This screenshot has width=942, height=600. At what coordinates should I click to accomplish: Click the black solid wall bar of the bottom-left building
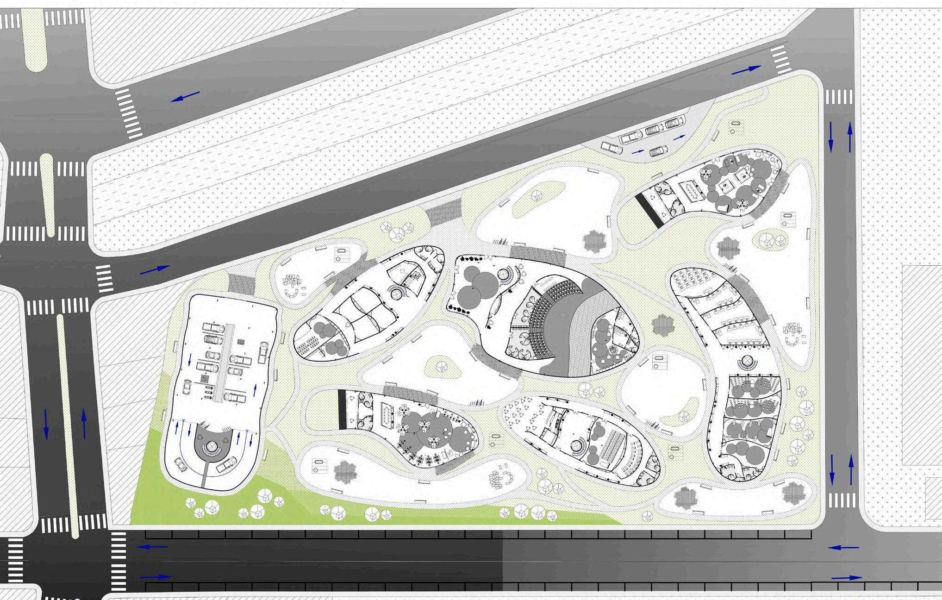point(342,409)
